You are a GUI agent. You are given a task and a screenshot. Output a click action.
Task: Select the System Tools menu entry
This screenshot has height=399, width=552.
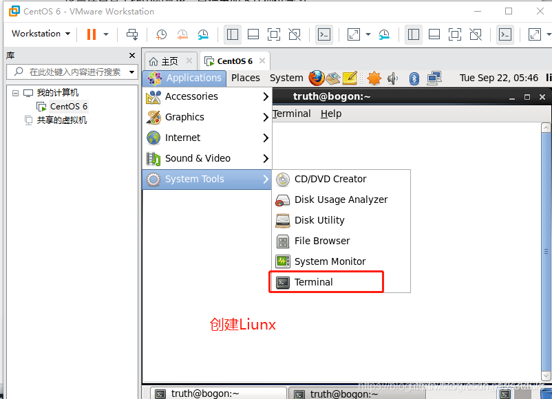coord(207,179)
